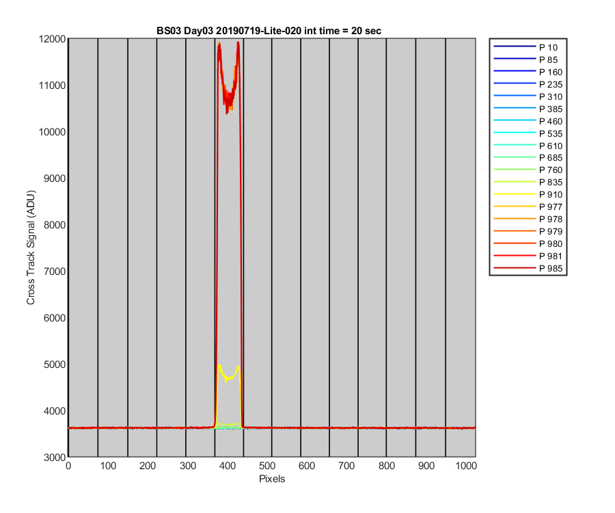
Task: Click the 4000 y-axis tick label
Action: [x=55, y=411]
